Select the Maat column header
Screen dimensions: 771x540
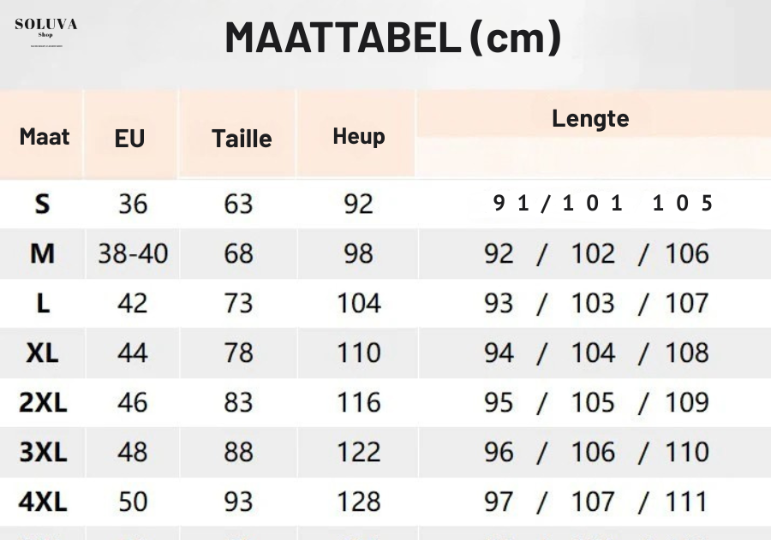click(x=44, y=137)
